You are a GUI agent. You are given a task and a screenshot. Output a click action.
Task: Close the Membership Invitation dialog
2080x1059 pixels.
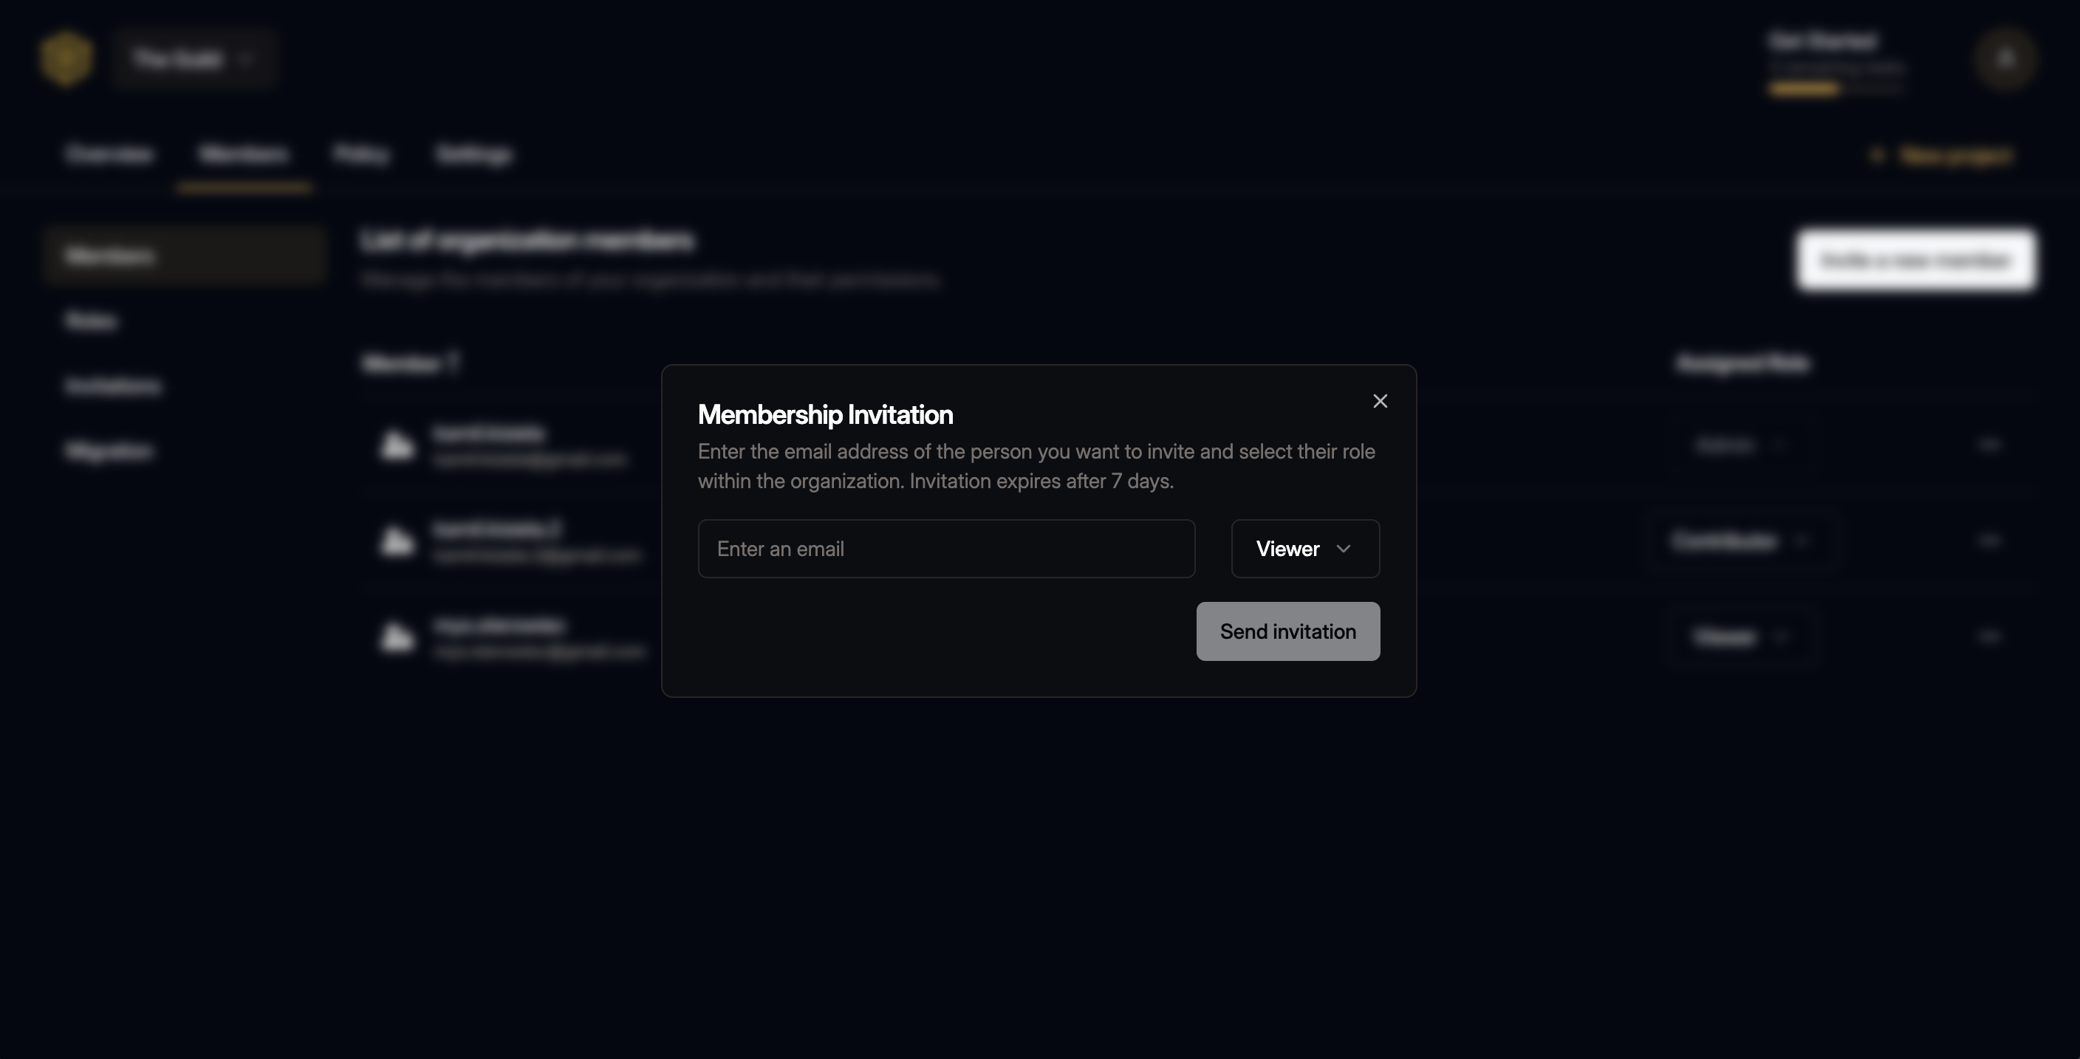click(x=1381, y=401)
